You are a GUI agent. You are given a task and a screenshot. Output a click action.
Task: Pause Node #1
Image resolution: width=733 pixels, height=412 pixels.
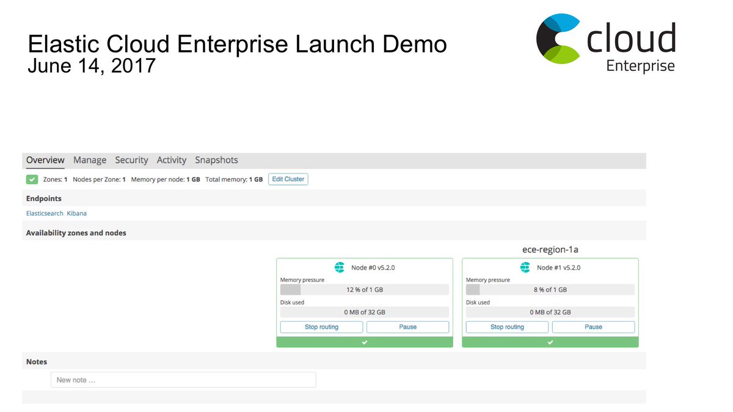[593, 327]
